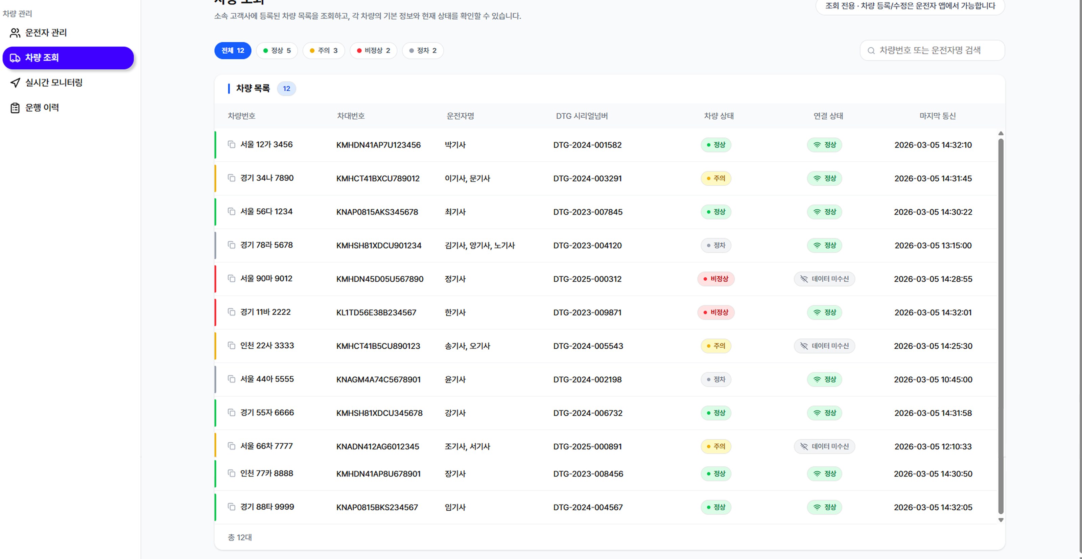Click the scrollbar up arrow of the vehicle list
This screenshot has height=559, width=1082.
coord(1001,134)
